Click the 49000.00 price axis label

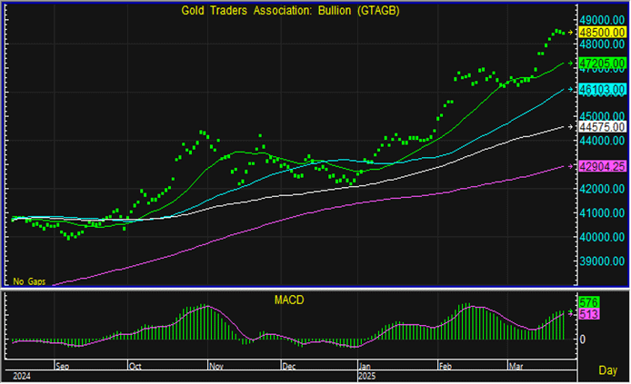click(602, 19)
